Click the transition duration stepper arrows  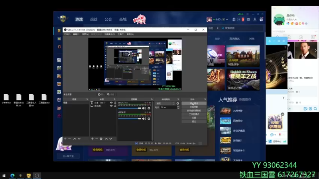[178, 107]
